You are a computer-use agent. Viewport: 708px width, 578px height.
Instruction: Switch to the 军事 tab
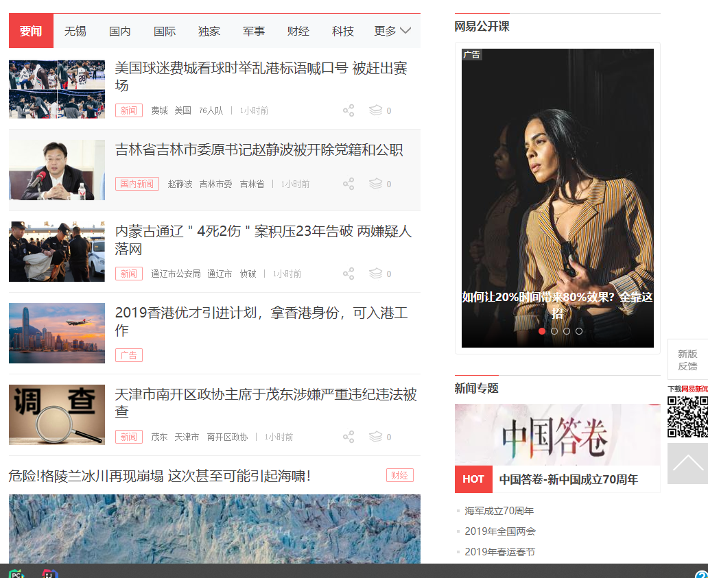point(255,31)
